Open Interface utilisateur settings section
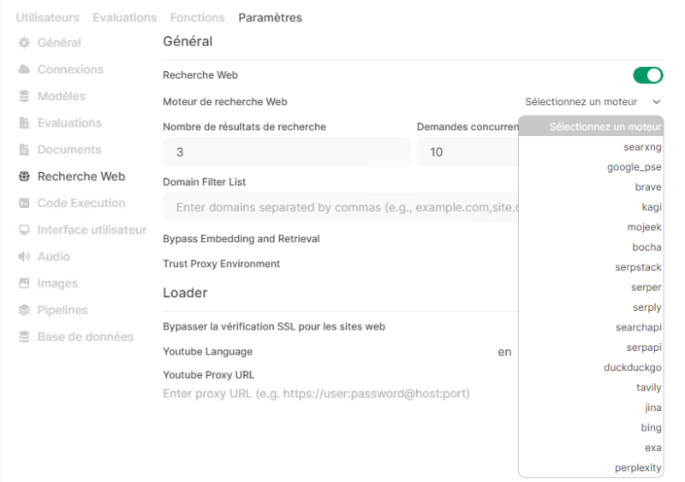This screenshot has height=482, width=685. [92, 230]
